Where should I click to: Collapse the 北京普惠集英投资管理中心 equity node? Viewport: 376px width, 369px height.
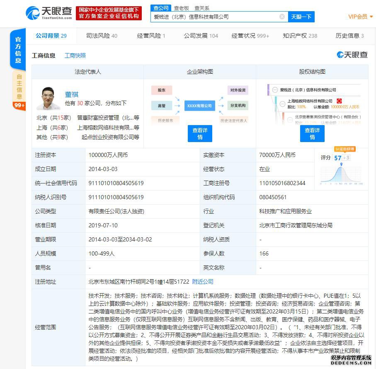point(290,119)
